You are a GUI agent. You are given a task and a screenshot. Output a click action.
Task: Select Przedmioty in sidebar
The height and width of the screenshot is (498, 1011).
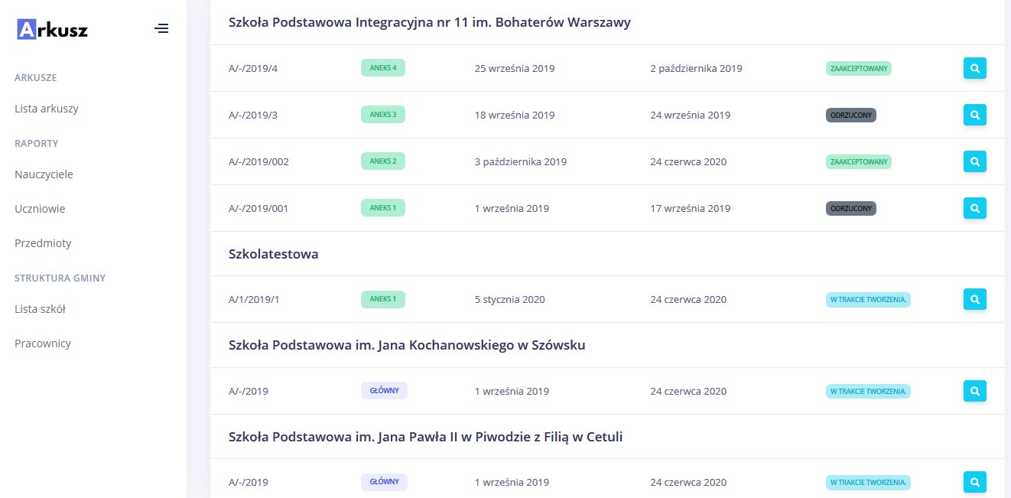click(x=43, y=243)
